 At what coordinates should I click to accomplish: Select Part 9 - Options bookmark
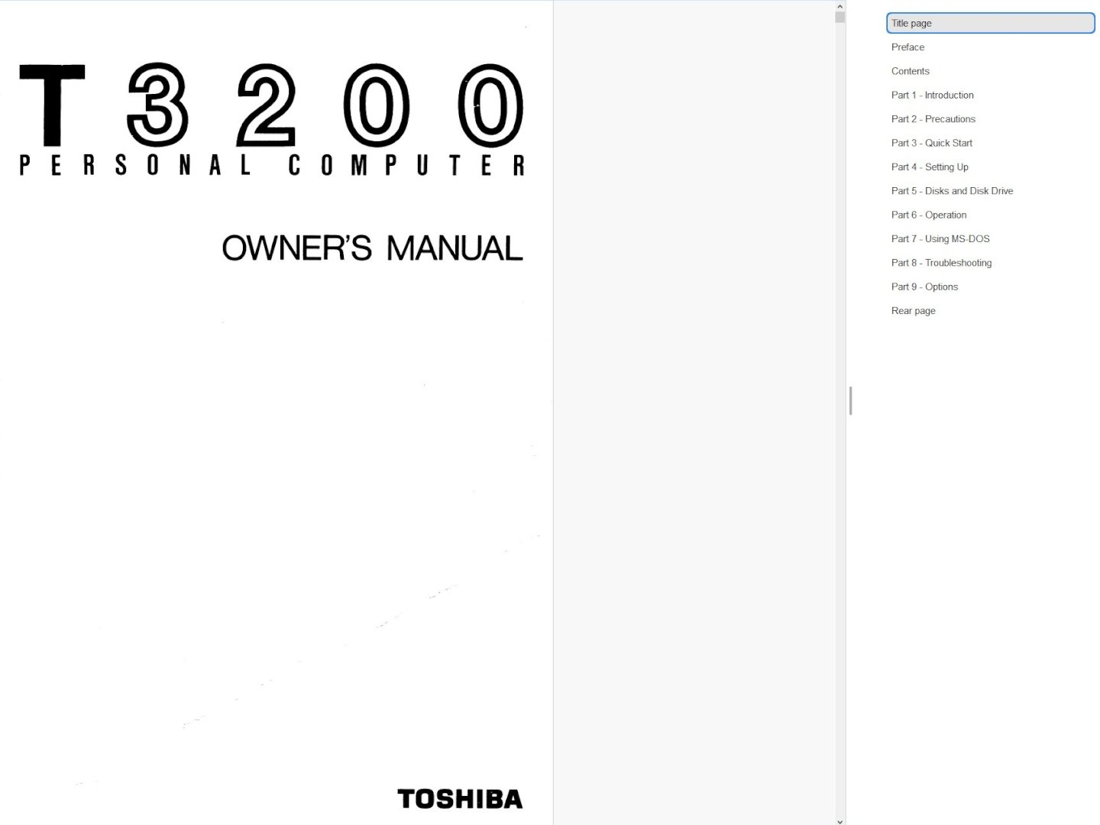coord(924,287)
